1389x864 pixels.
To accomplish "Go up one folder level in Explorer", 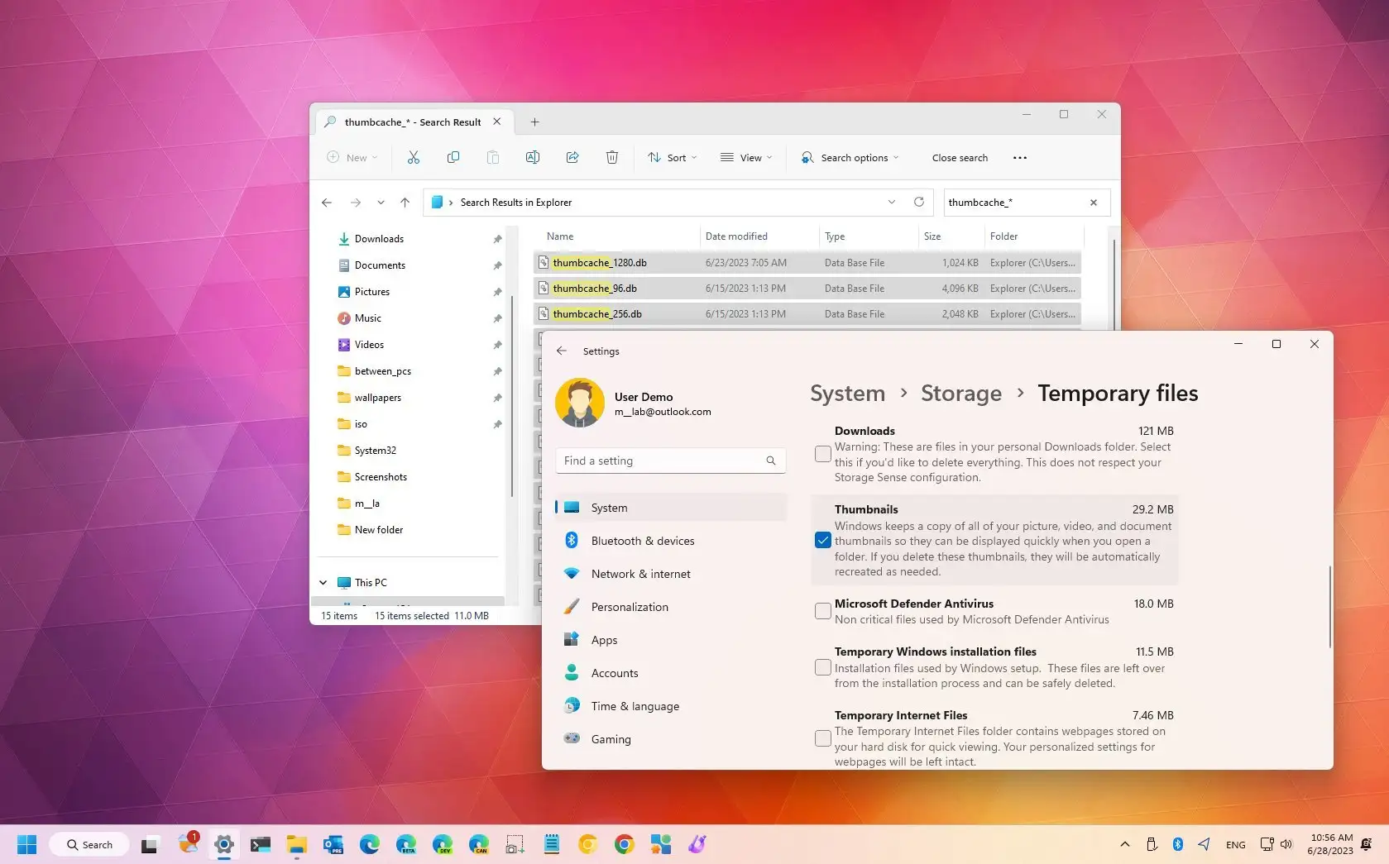I will pos(405,203).
